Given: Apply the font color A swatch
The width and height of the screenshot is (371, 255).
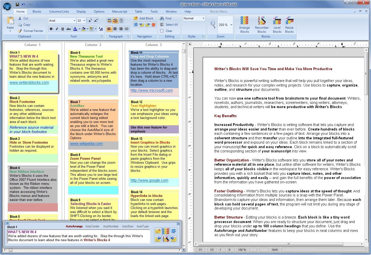Looking at the screenshot, I should coord(75,29).
